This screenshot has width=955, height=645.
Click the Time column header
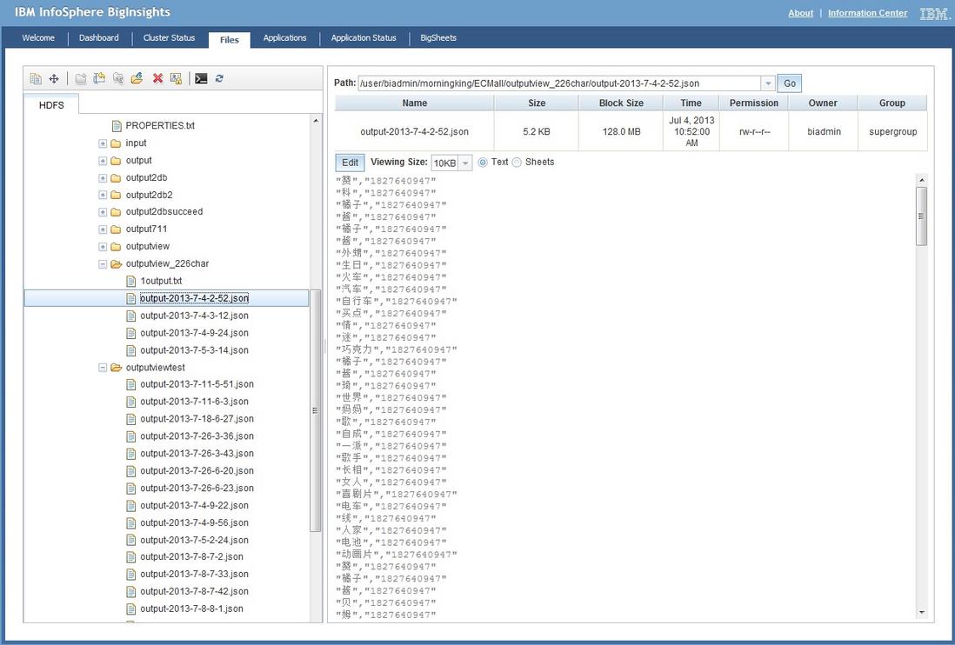(691, 103)
